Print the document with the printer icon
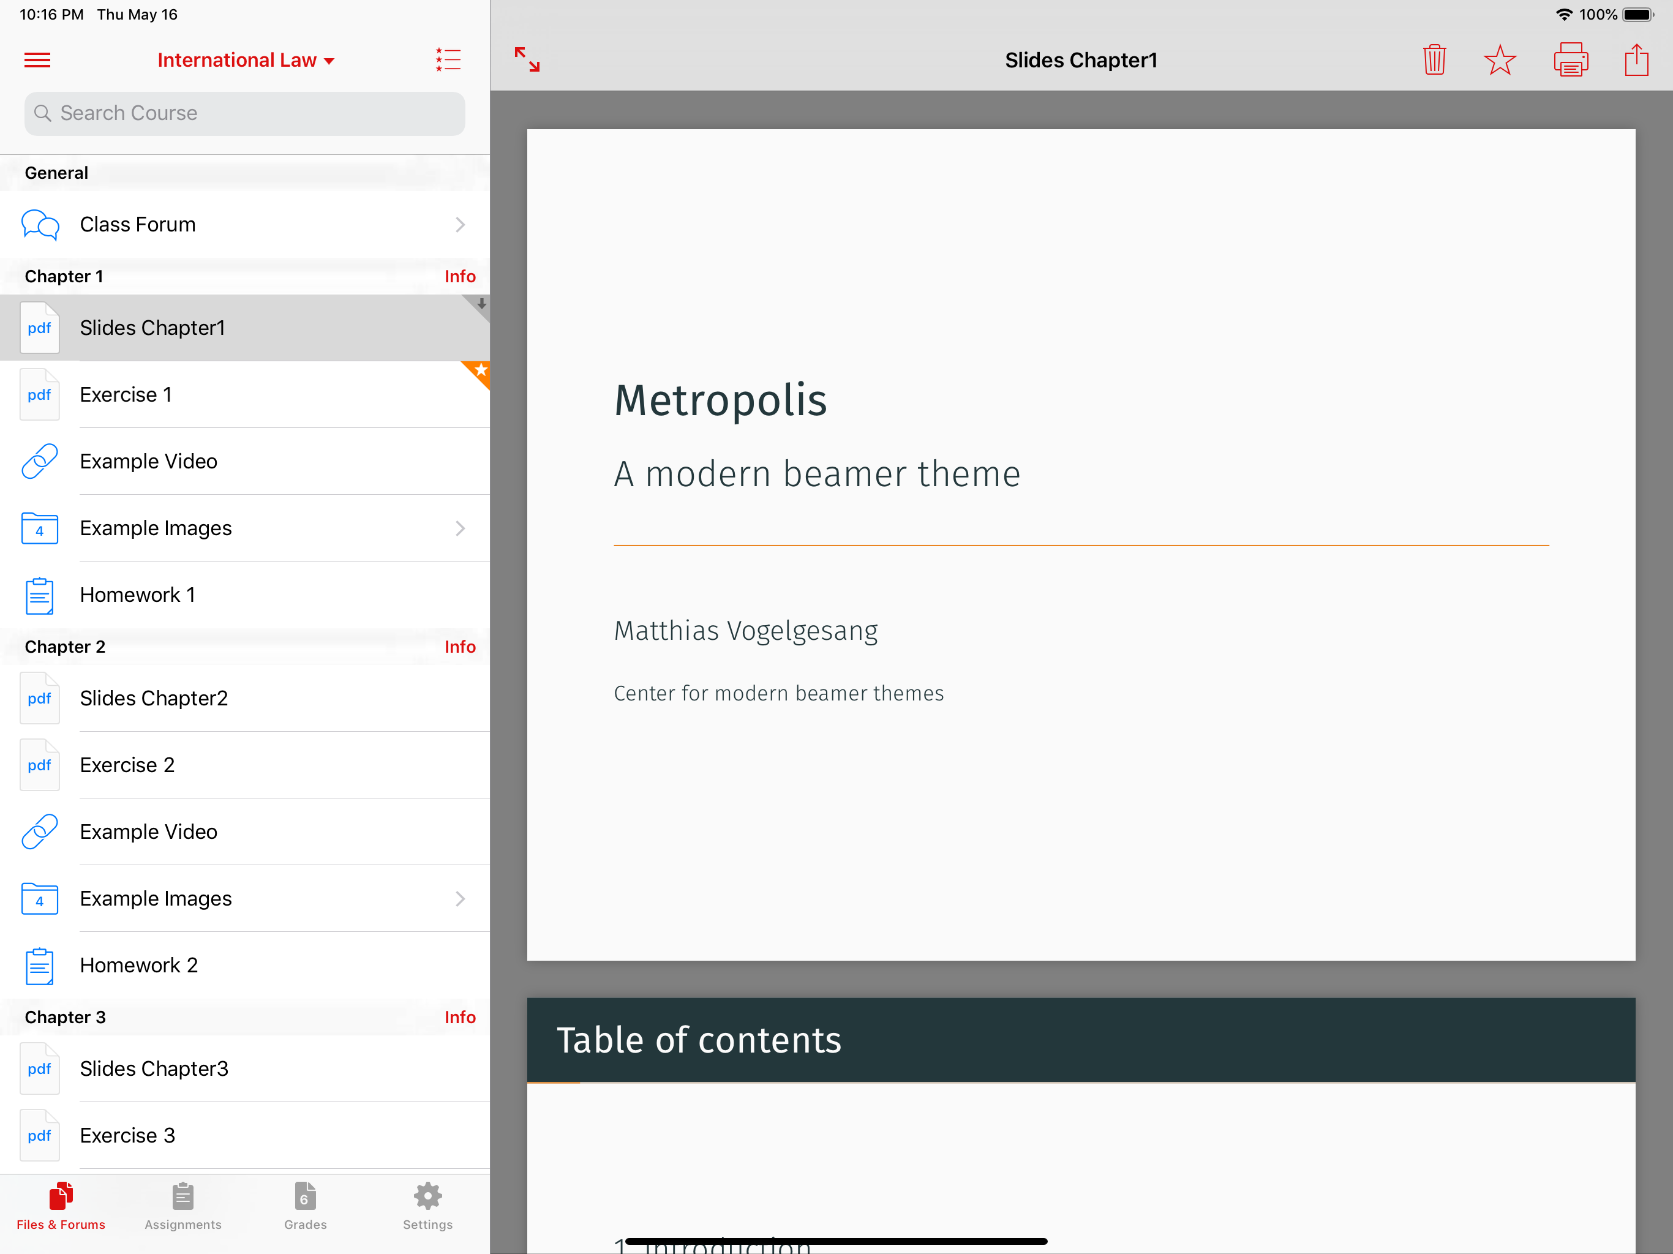Image resolution: width=1673 pixels, height=1254 pixels. (x=1571, y=60)
